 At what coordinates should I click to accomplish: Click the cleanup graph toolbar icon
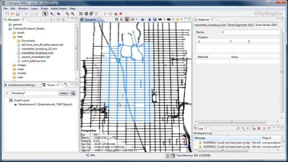pyautogui.click(x=86, y=14)
